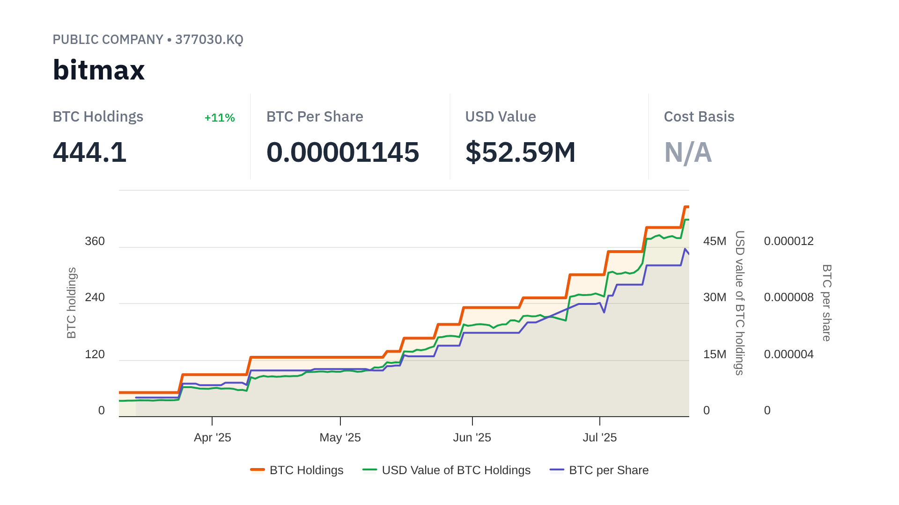Click the N/A Cost Basis value
899x505 pixels.
(x=688, y=152)
